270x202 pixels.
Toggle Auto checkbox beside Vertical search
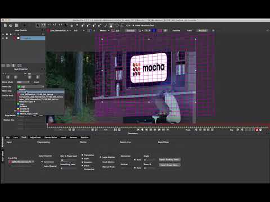tap(134, 168)
